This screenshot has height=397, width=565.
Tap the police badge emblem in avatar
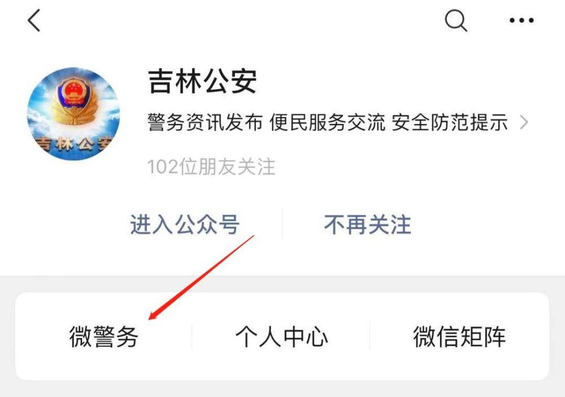[x=73, y=100]
